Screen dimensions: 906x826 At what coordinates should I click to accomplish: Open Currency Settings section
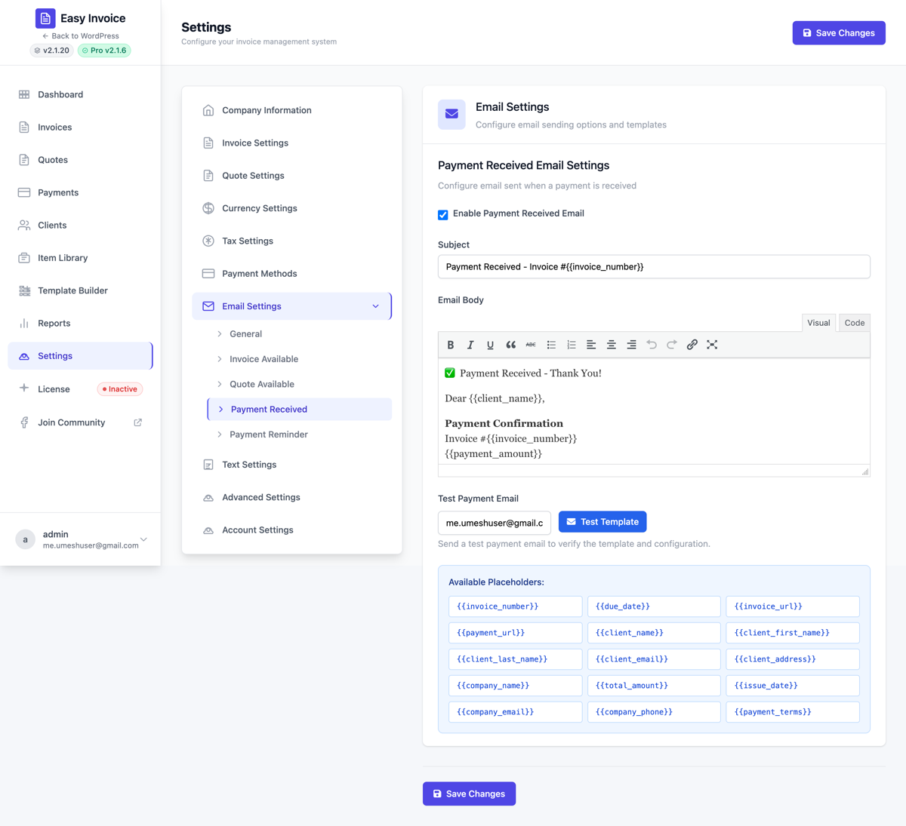click(292, 208)
